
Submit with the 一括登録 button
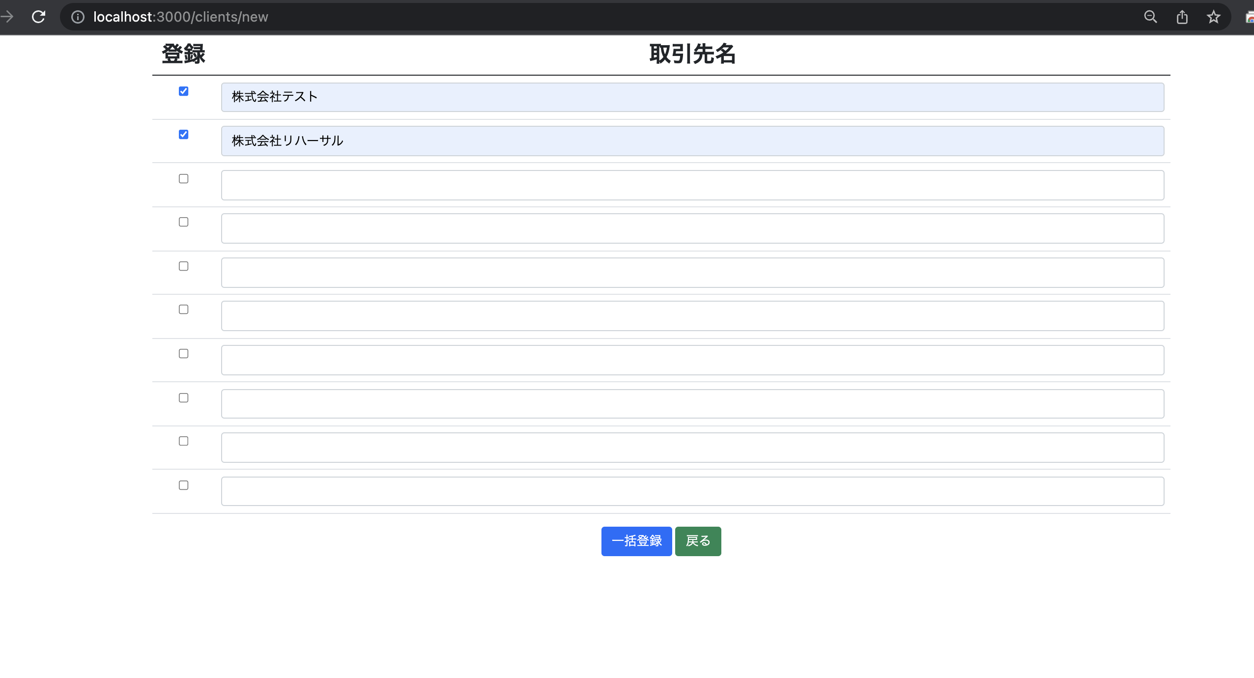[636, 541]
